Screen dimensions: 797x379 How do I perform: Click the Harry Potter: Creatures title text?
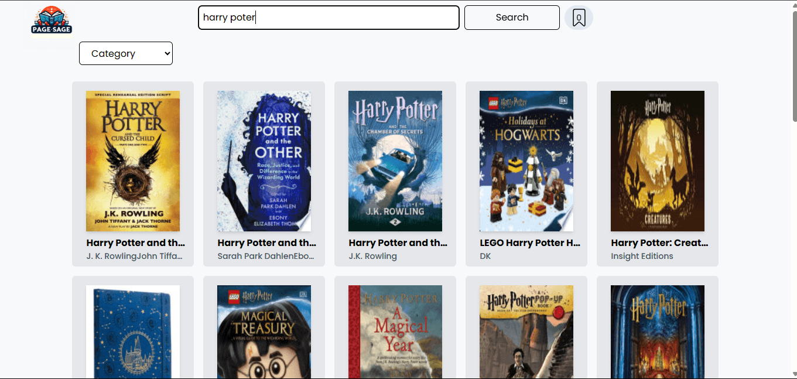(659, 243)
